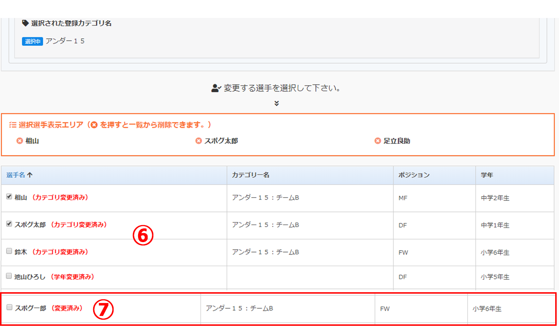Click the list icon in 選択選手表示エリア header
The height and width of the screenshot is (331, 559).
click(x=13, y=125)
